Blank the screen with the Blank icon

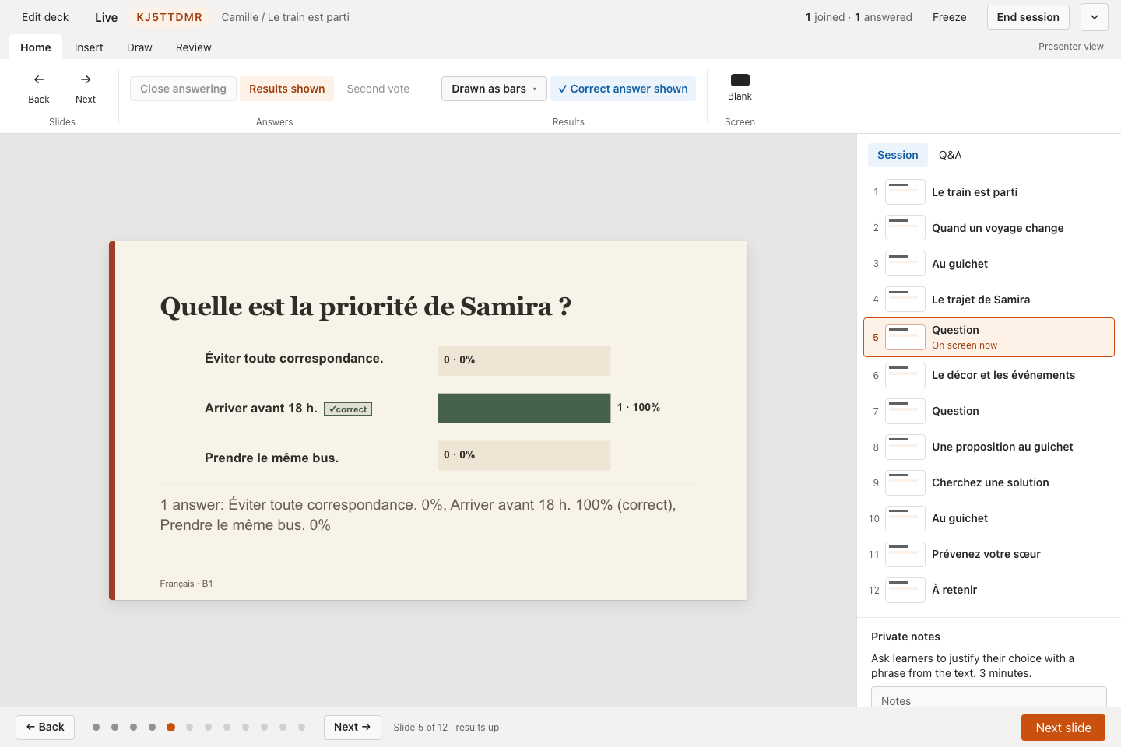(x=740, y=87)
